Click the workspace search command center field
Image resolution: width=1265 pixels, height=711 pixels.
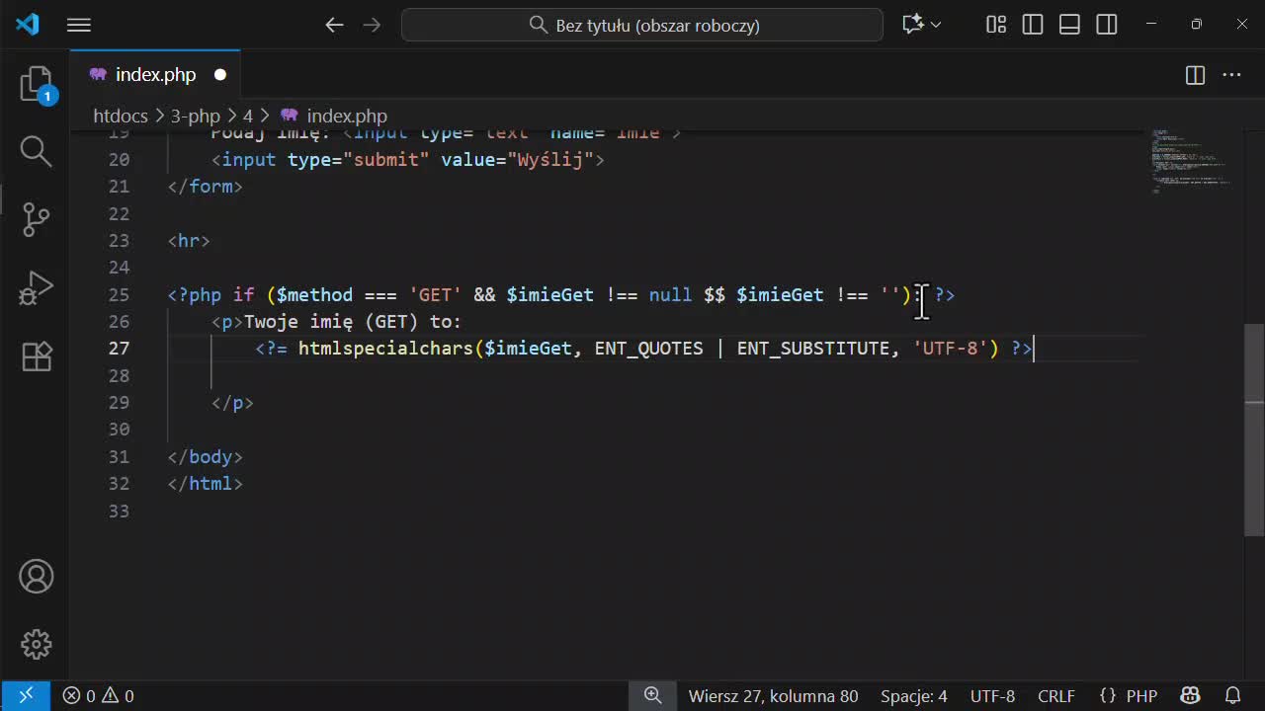point(642,25)
